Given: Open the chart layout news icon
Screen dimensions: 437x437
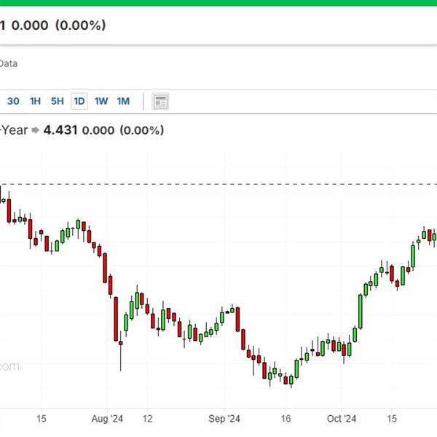Looking at the screenshot, I should coord(160,101).
